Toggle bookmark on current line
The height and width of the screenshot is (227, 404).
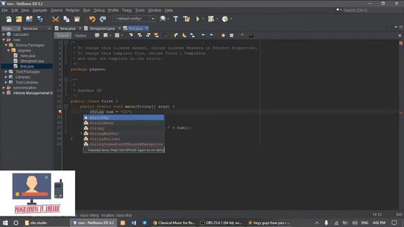(x=193, y=35)
